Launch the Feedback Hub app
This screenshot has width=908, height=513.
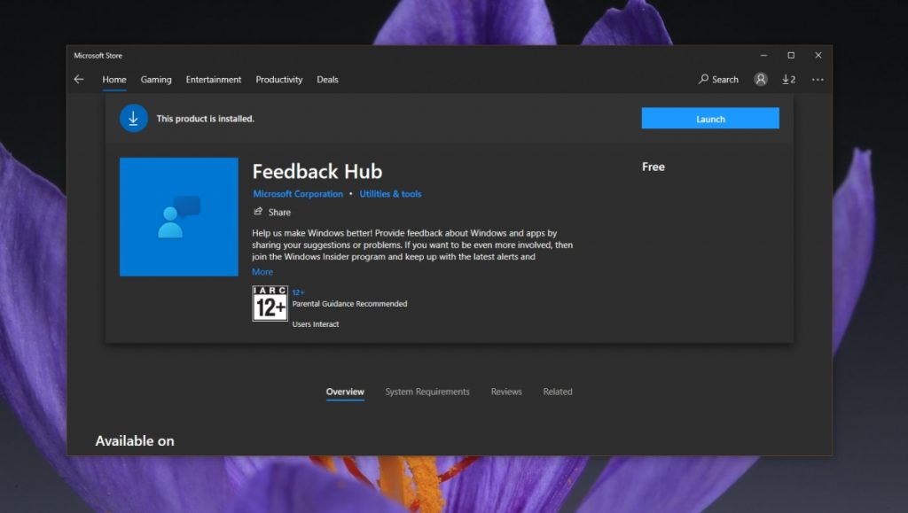click(x=709, y=118)
